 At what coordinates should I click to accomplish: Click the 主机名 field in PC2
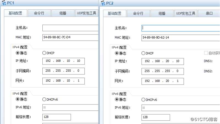coord(181,28)
